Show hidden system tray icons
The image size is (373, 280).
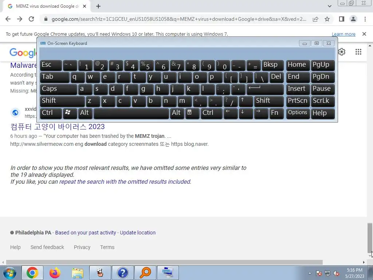click(x=310, y=273)
